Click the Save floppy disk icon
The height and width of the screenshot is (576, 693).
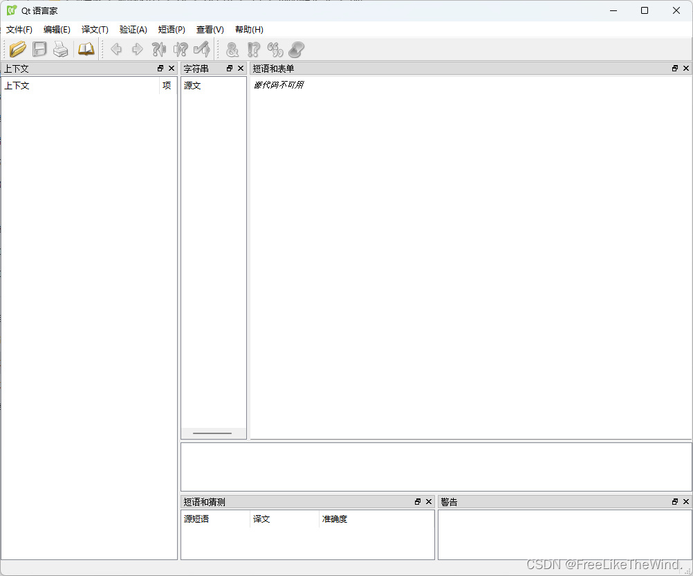(x=39, y=49)
